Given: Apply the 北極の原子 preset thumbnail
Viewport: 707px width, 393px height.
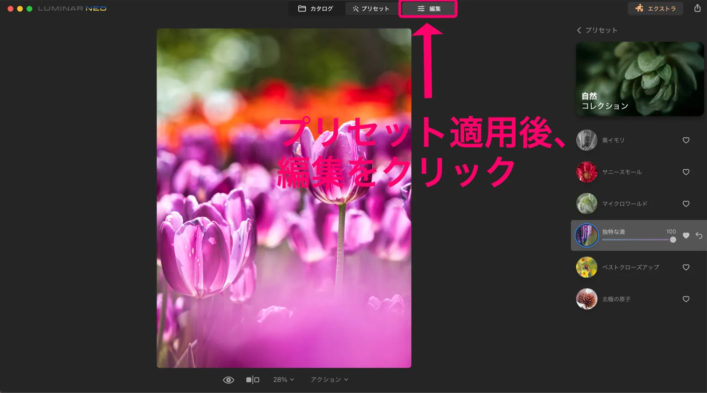Looking at the screenshot, I should pyautogui.click(x=587, y=299).
